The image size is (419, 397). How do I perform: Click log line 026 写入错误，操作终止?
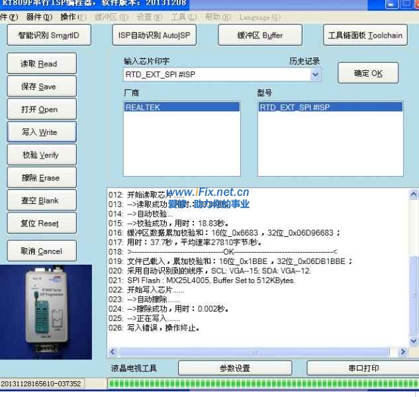(x=154, y=328)
